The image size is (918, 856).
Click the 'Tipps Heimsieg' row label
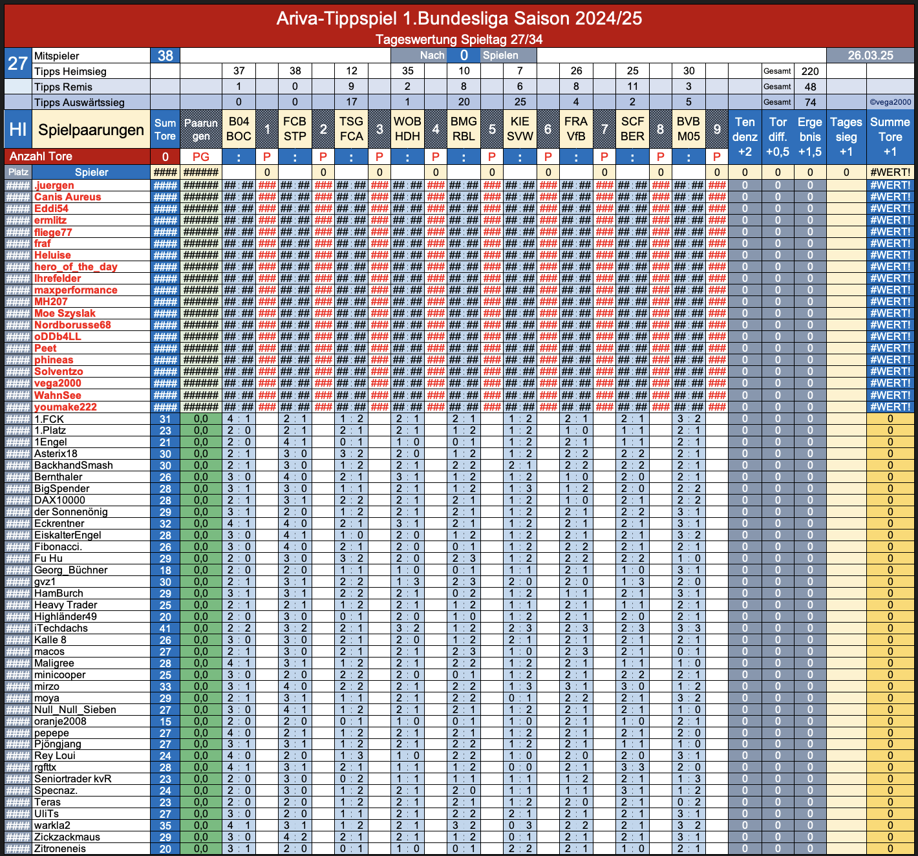[70, 71]
